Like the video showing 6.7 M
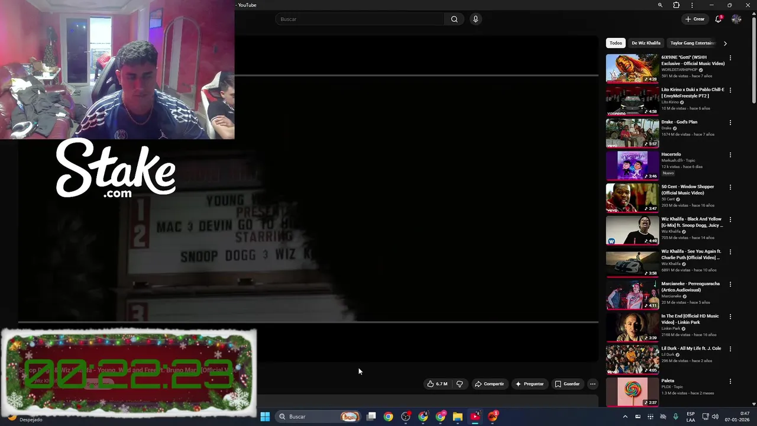757x426 pixels. (437, 384)
